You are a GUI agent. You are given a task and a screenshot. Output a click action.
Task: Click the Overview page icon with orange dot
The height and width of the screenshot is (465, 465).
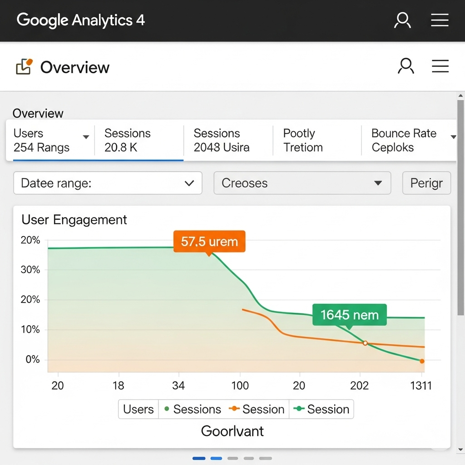25,67
